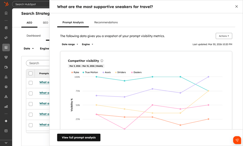Click the info icon beside Competitor visibility

pyautogui.click(x=102, y=61)
